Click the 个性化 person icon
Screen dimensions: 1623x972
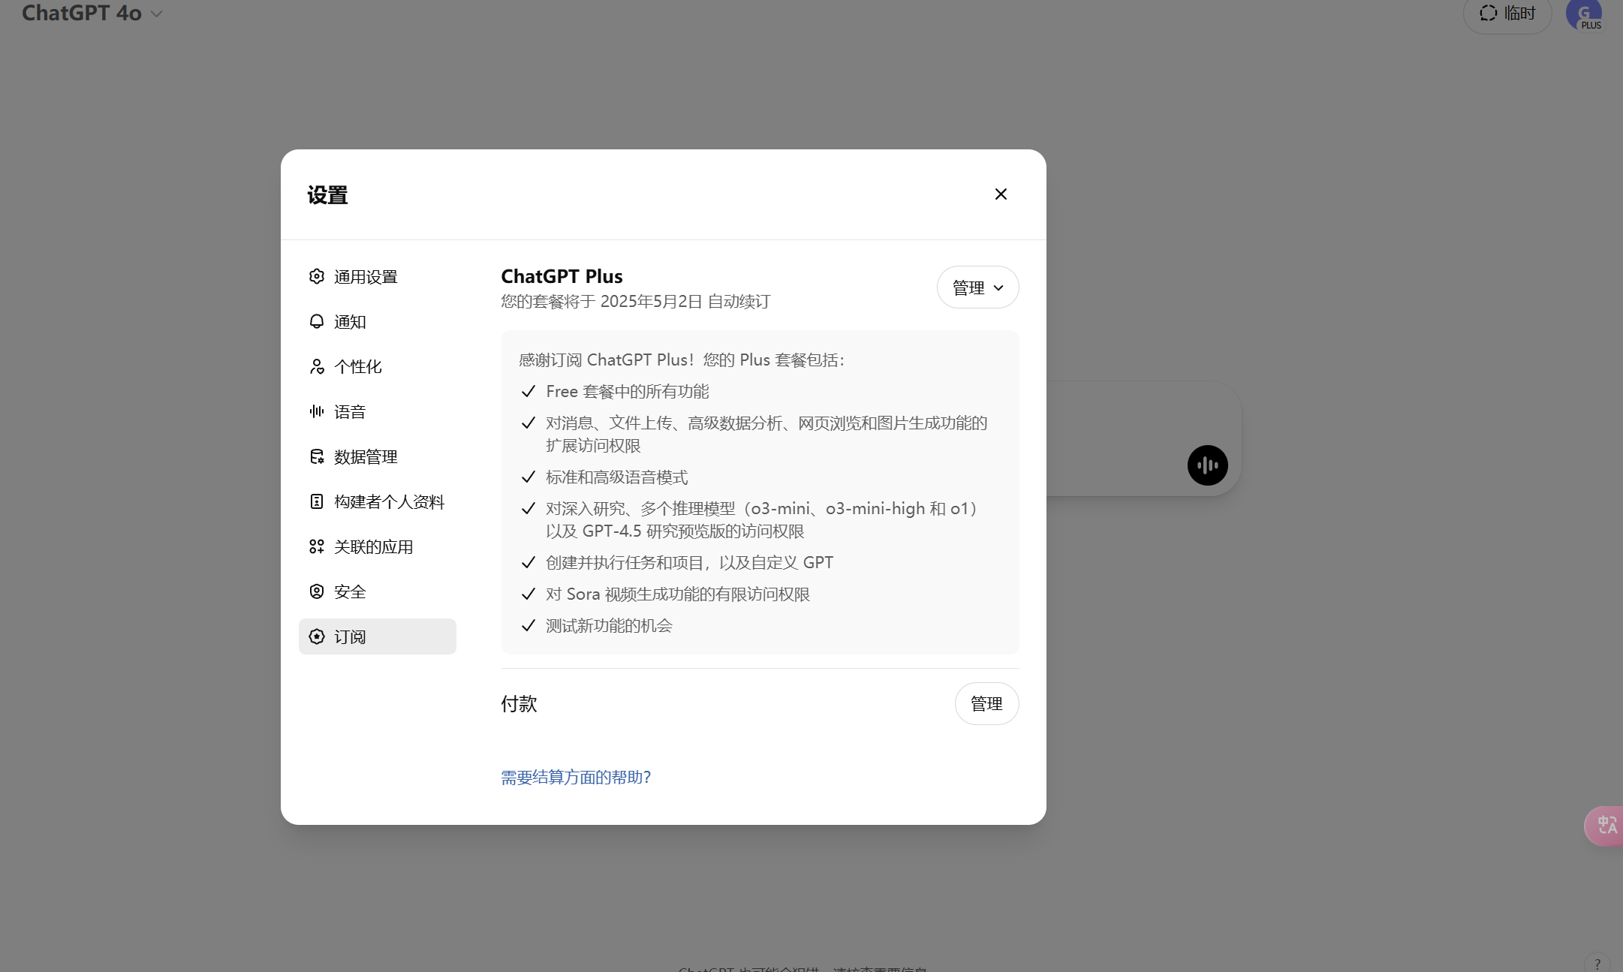[317, 366]
